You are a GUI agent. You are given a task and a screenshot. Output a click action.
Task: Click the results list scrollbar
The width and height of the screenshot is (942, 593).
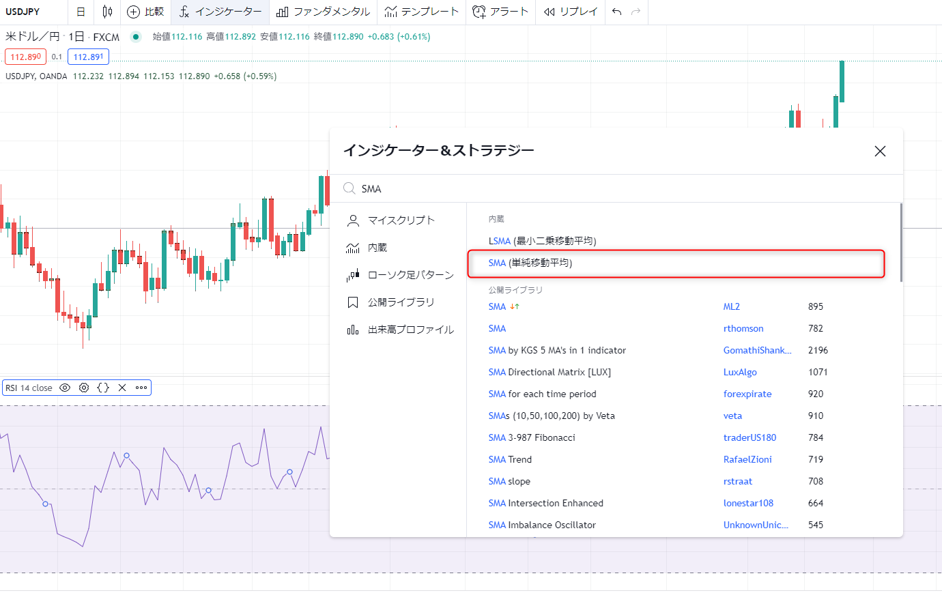point(901,242)
